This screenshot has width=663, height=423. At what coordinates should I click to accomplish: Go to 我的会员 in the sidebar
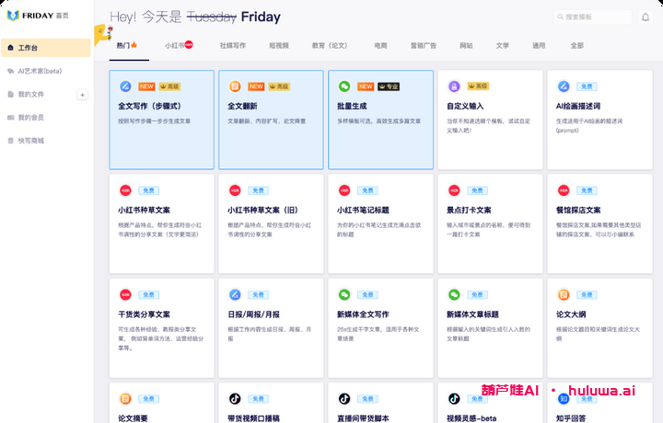tap(30, 118)
